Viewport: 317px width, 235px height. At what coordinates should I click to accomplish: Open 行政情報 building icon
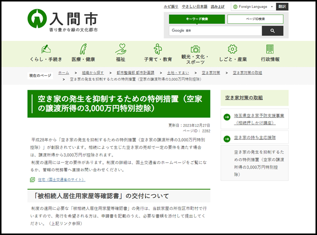coord(270,49)
